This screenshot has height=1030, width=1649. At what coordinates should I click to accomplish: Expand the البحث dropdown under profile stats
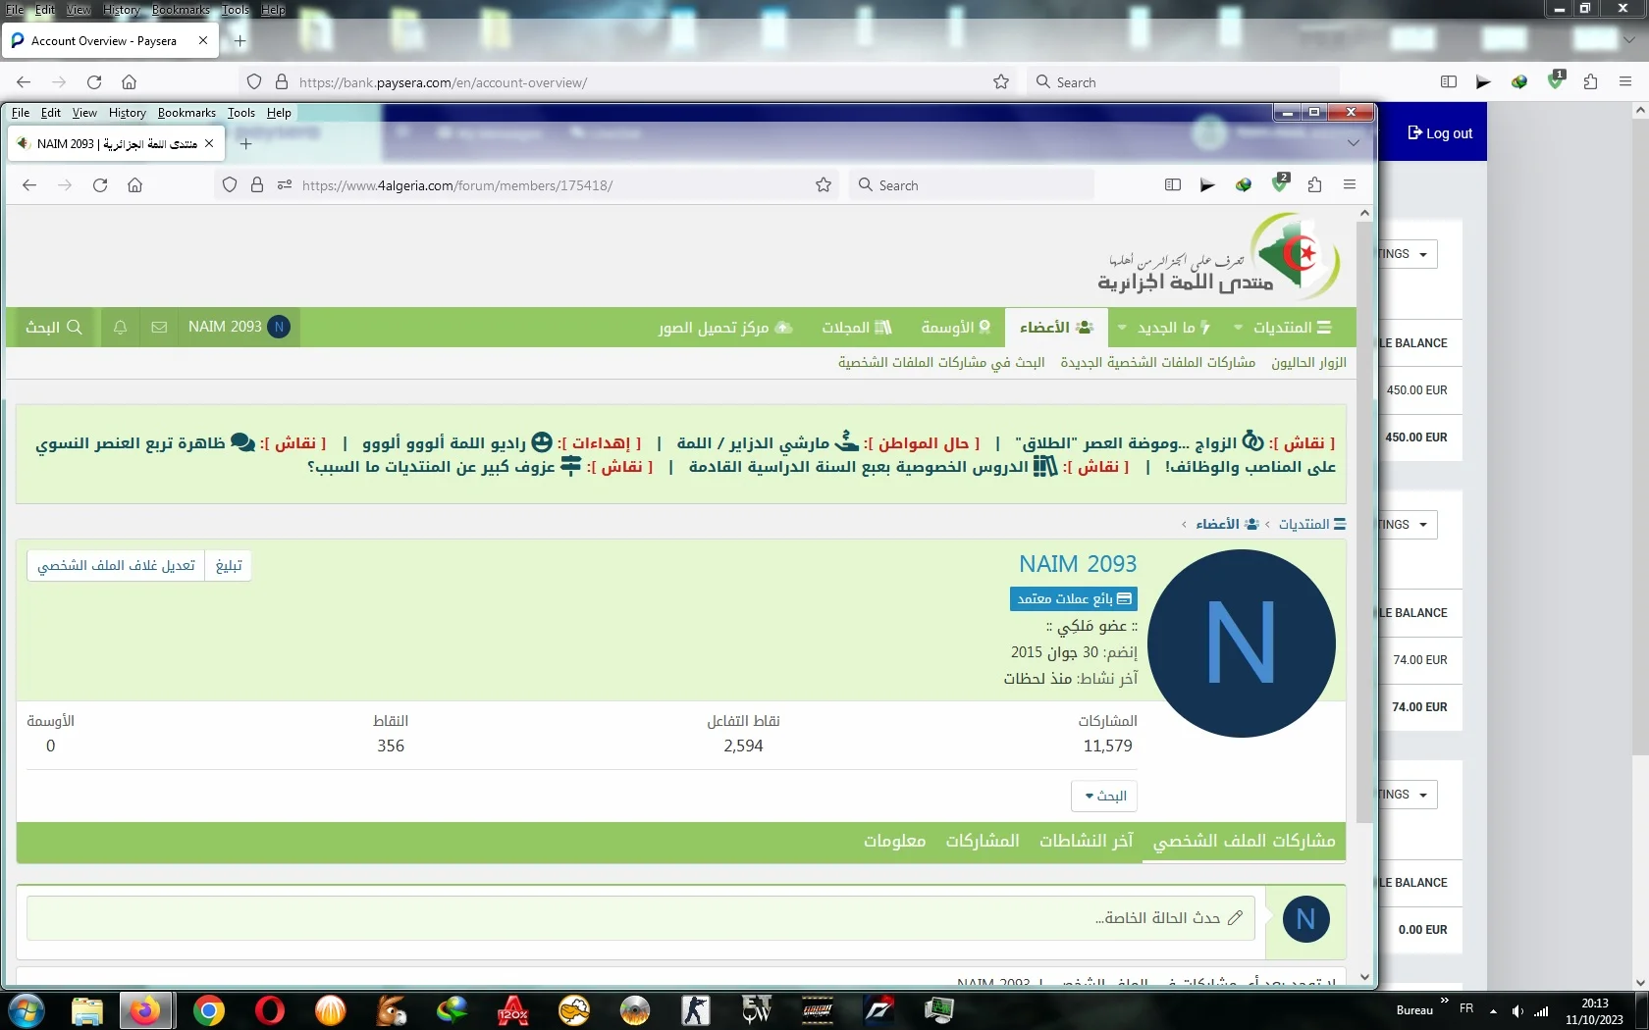click(1104, 796)
